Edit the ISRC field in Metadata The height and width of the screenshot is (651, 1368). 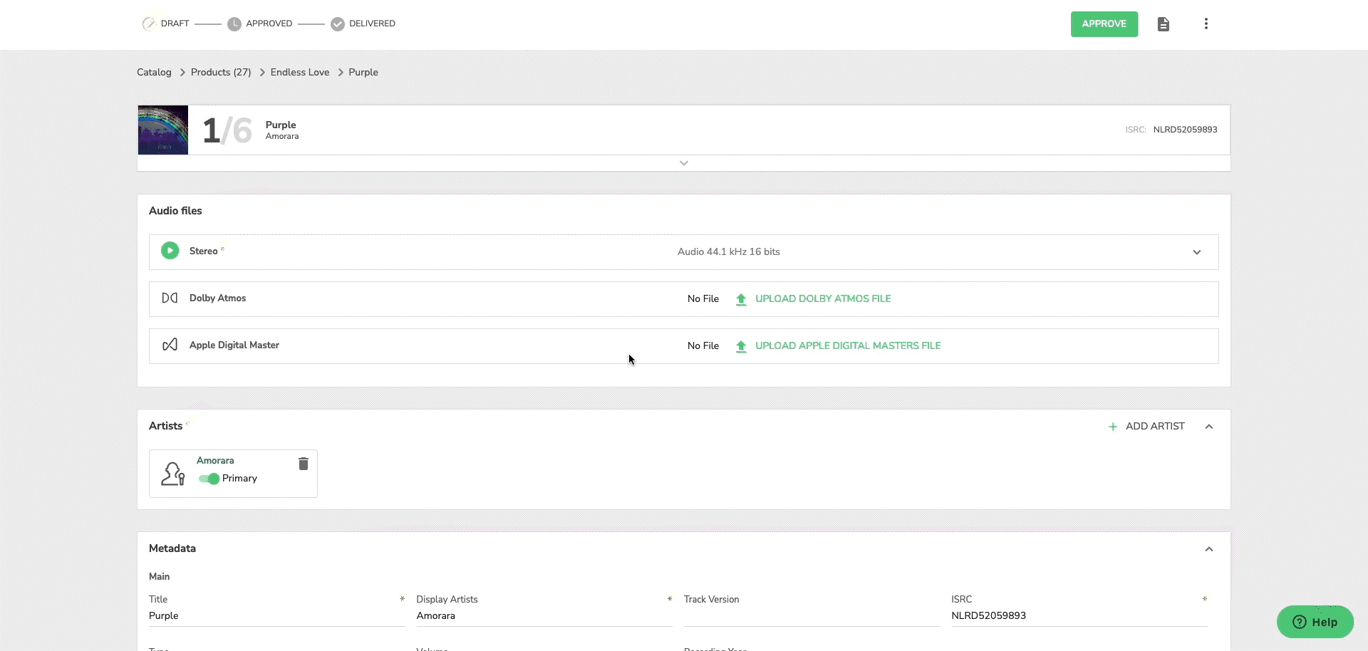click(1079, 616)
